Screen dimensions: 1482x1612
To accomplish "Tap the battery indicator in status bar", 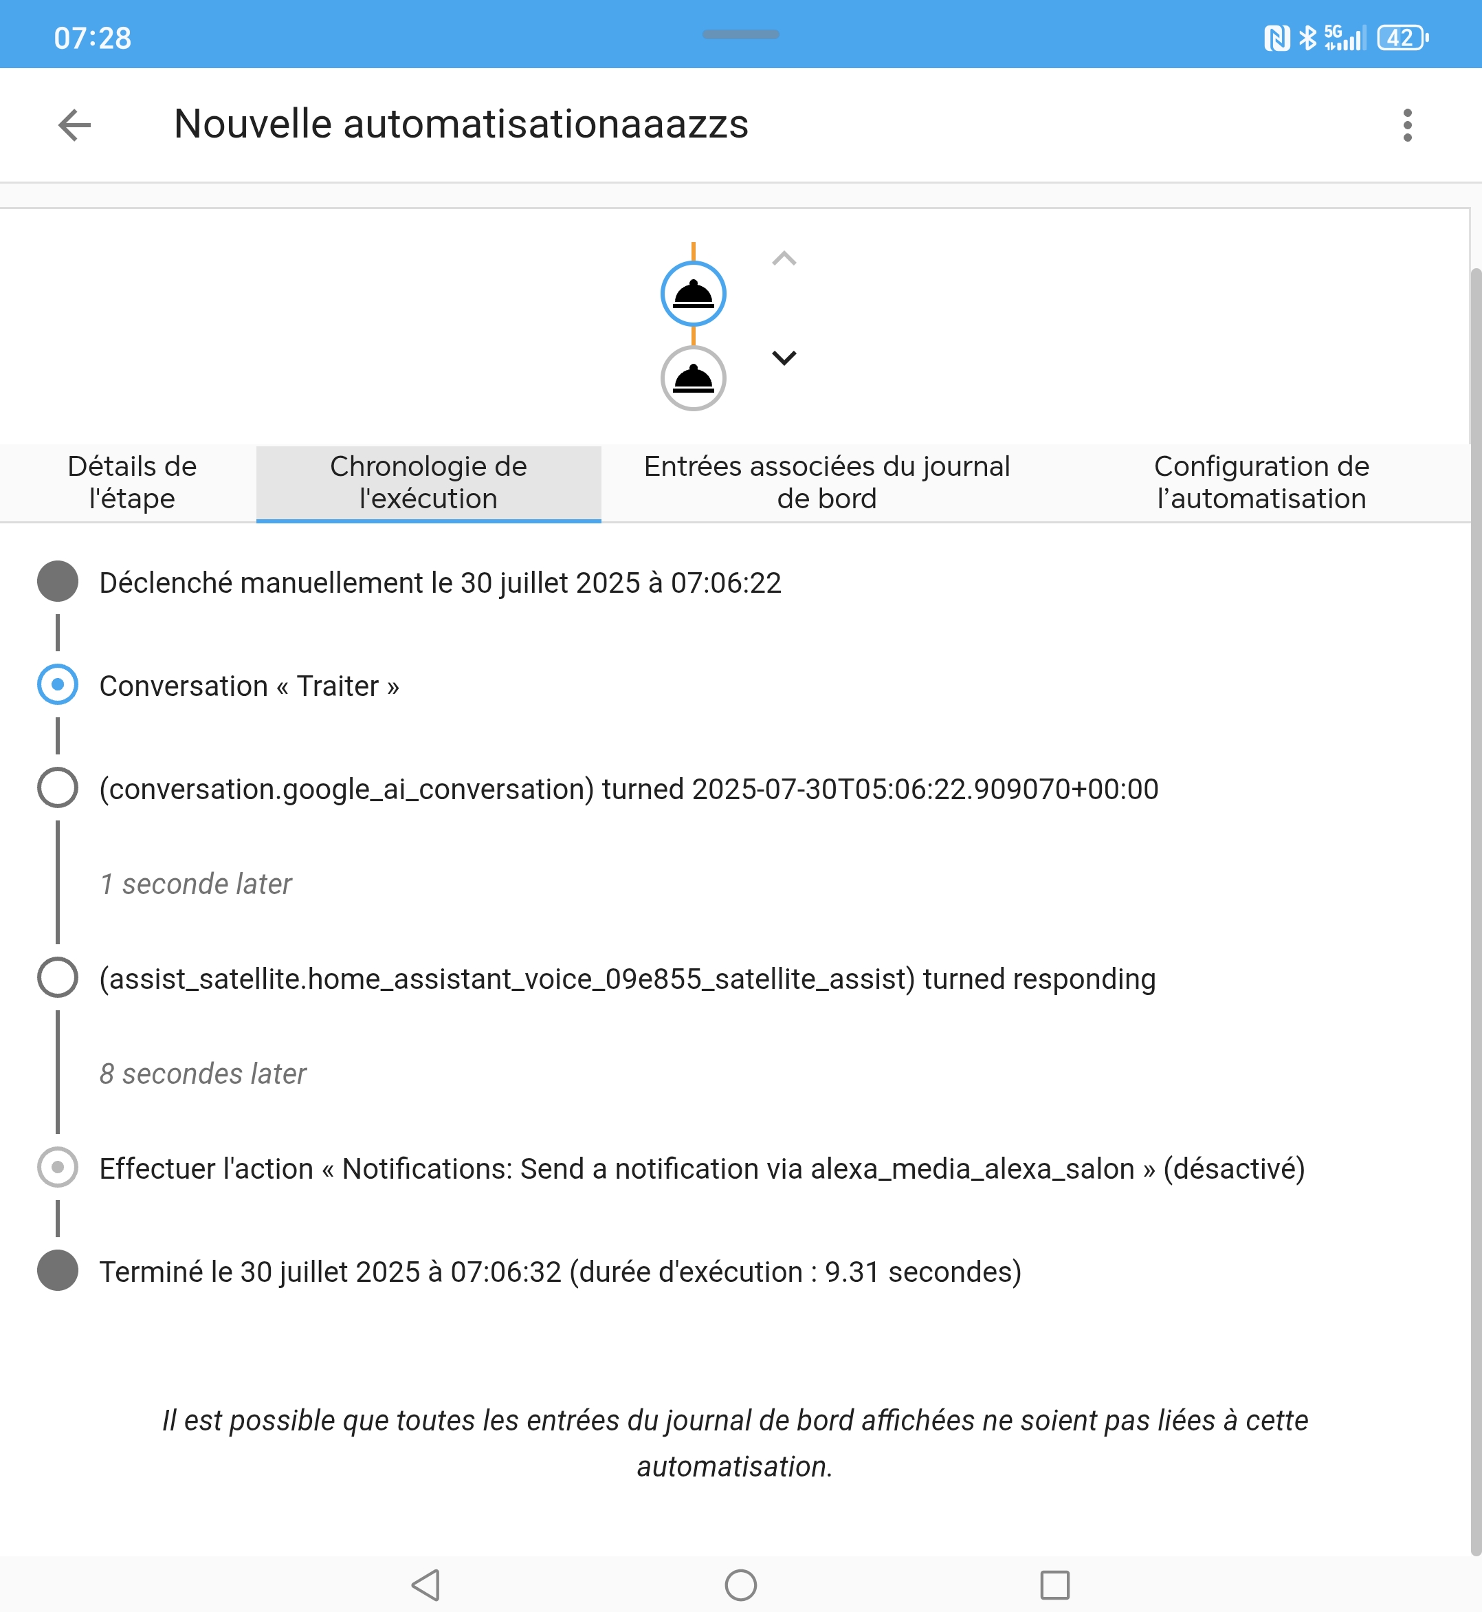I will click(1401, 38).
